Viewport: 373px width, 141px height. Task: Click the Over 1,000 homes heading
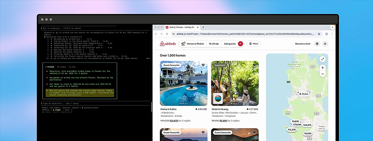pos(173,56)
